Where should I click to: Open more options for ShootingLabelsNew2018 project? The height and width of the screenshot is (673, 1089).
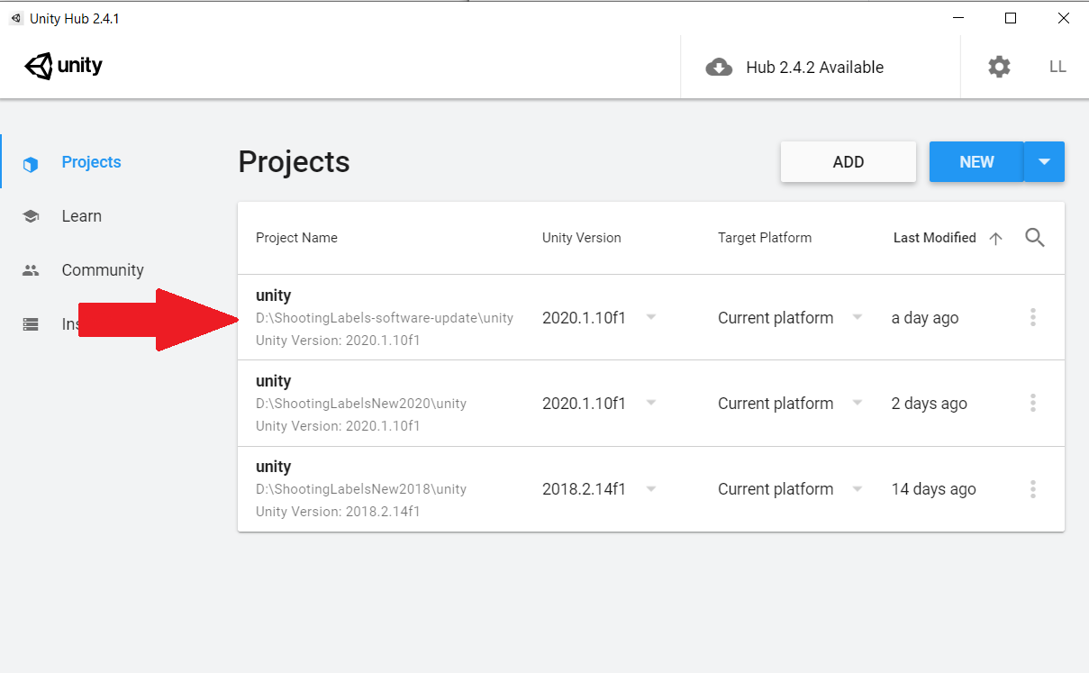click(x=1032, y=488)
